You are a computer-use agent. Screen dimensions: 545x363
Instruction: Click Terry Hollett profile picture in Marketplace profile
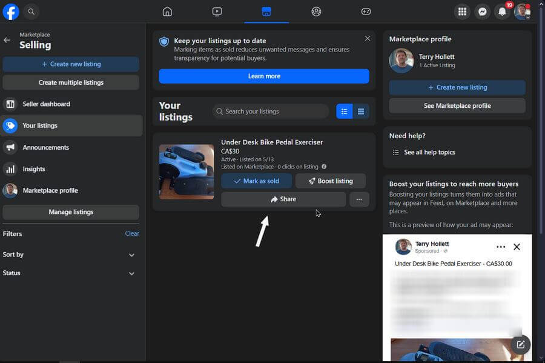[x=401, y=61]
